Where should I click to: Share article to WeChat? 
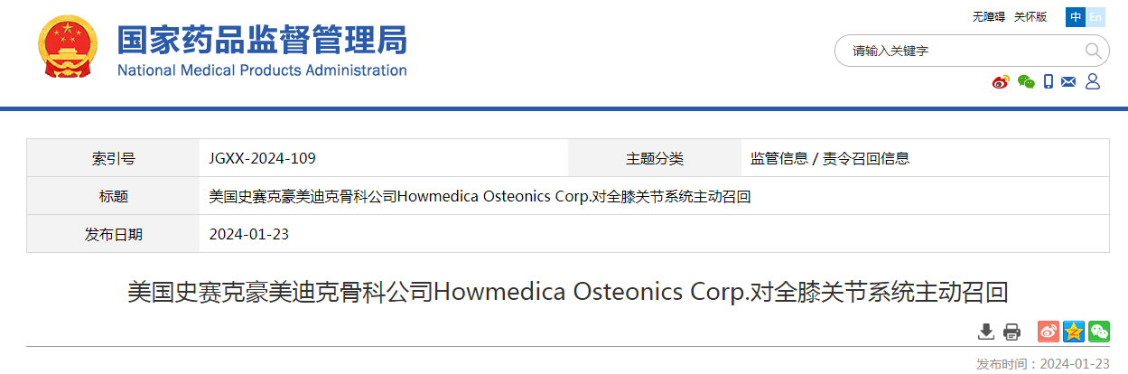(x=1099, y=332)
